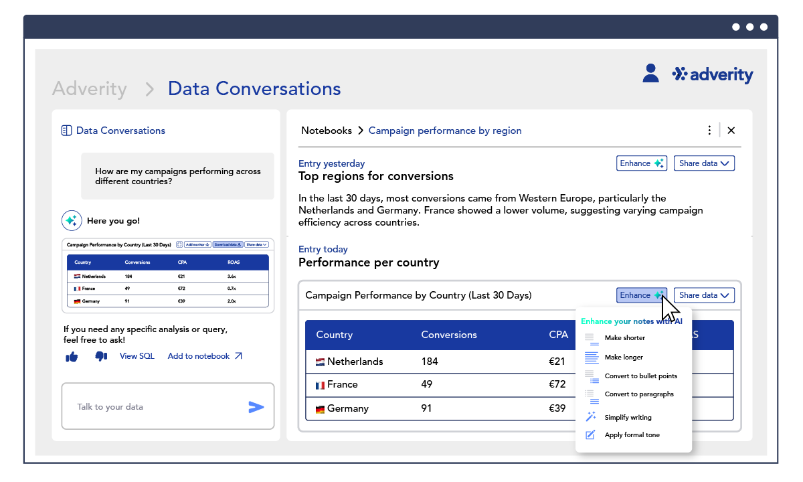Expand Share data dropdown for Campaign Performance table
This screenshot has height=482, width=803.
click(x=704, y=295)
